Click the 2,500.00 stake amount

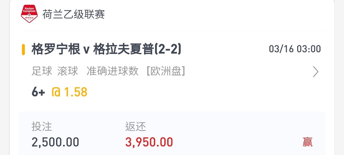(55, 142)
